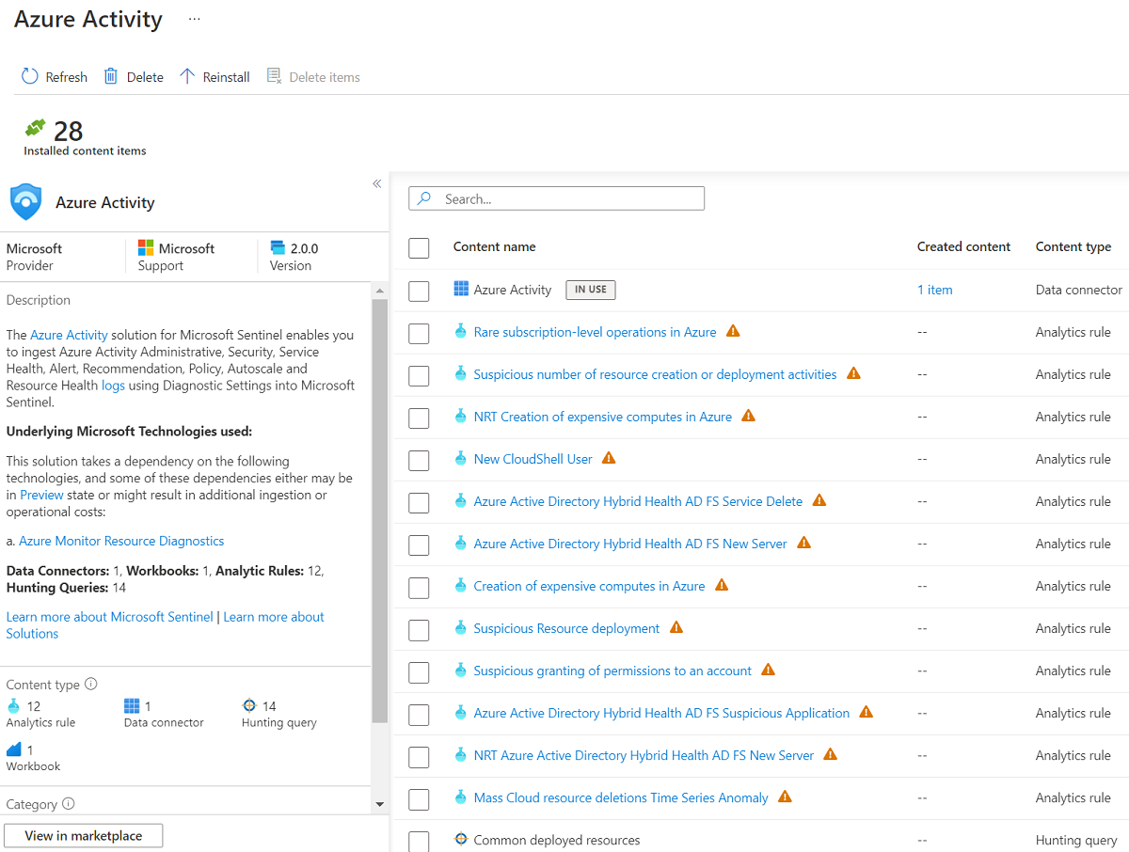This screenshot has height=852, width=1129.
Task: Click inside the Search field
Action: tap(556, 198)
